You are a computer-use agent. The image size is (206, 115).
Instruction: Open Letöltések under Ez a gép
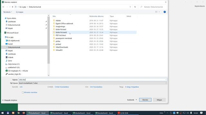point(12,54)
